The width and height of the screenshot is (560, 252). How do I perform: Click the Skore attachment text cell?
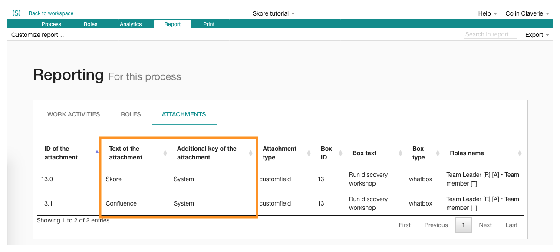coord(114,179)
